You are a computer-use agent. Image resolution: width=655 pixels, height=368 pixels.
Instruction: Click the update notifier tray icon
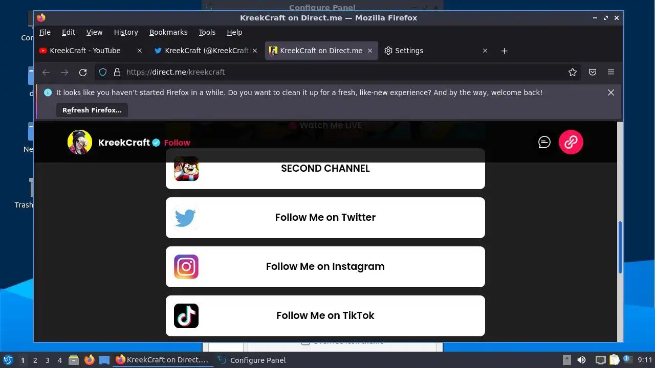627,359
